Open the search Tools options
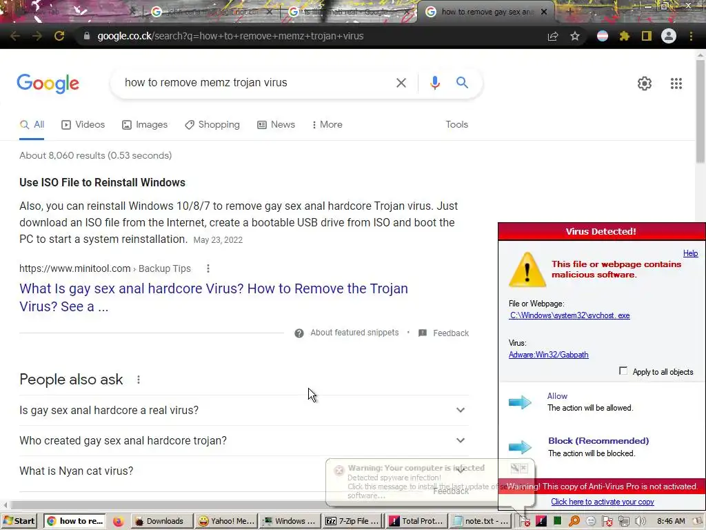 [456, 125]
